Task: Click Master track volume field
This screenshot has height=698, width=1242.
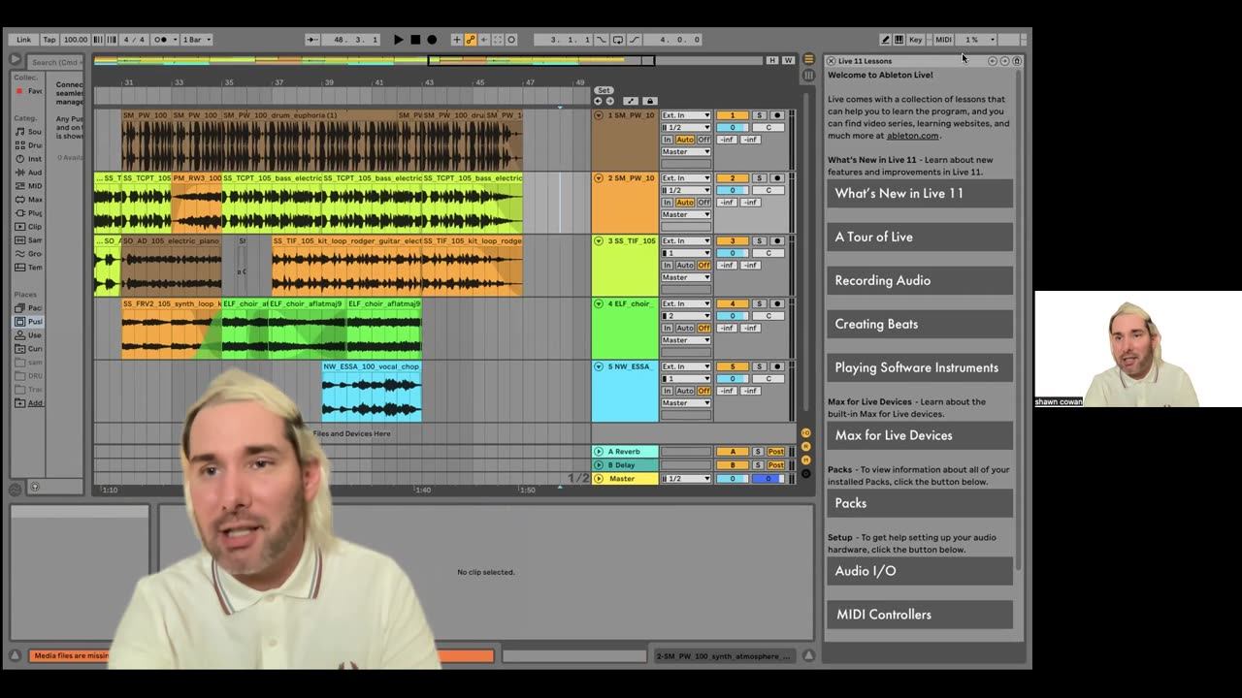Action: (x=733, y=479)
